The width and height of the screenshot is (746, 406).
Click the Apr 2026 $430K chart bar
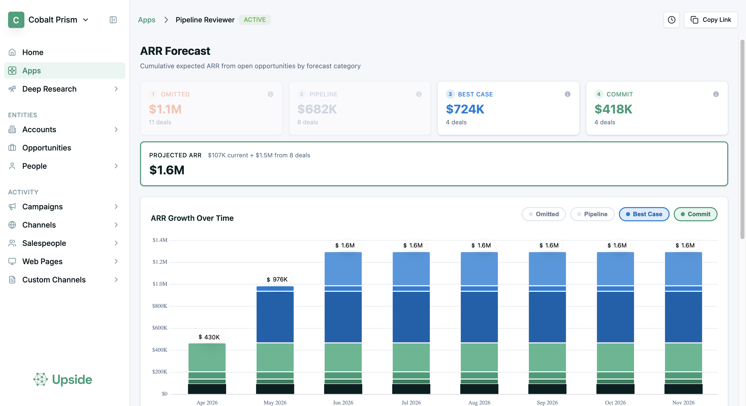(207, 368)
